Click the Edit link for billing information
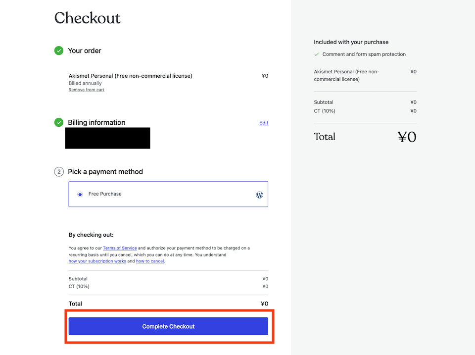The image size is (475, 355). [264, 123]
